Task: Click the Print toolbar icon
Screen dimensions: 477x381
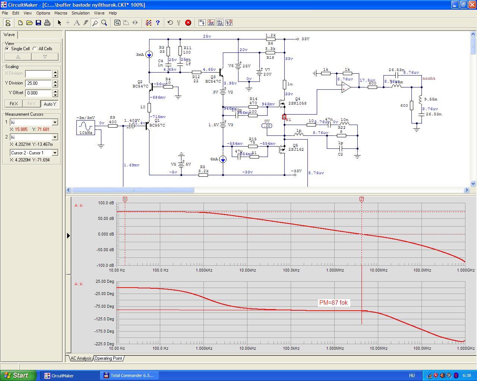Action: tap(47, 23)
